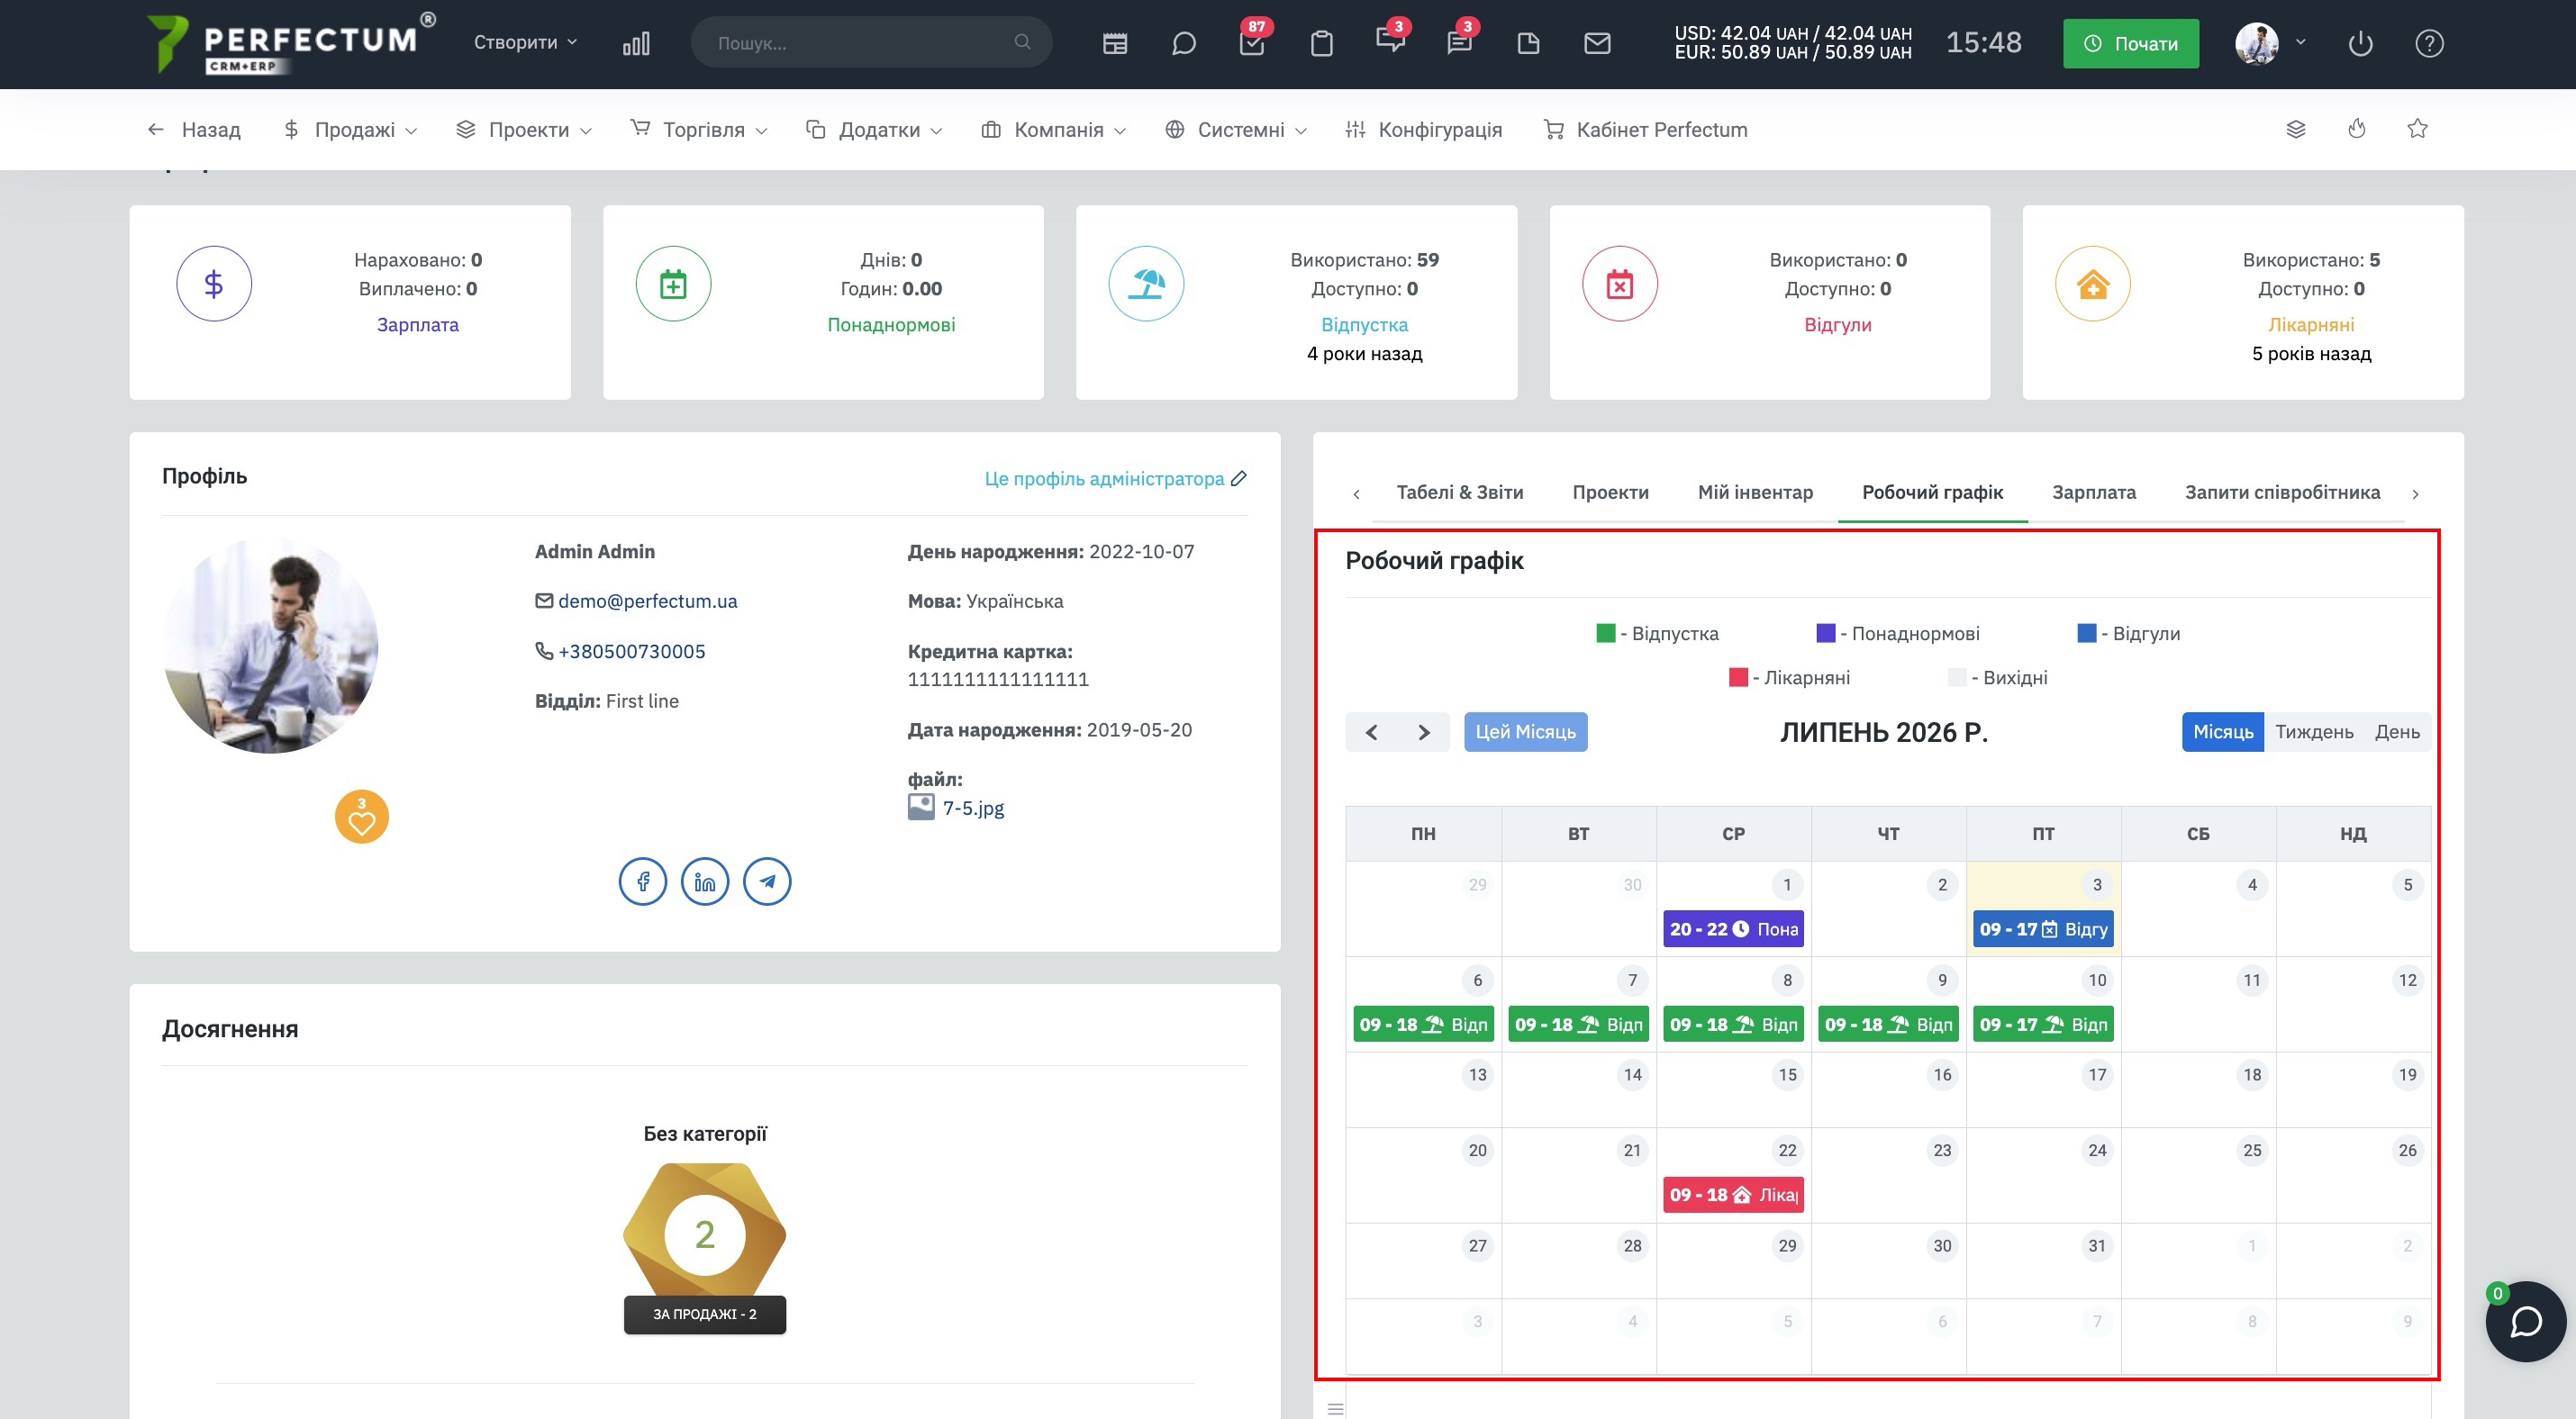Open the live chat bubble widget
2576x1419 pixels.
2526,1321
